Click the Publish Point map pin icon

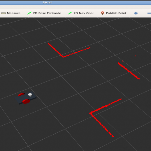coord(103,13)
